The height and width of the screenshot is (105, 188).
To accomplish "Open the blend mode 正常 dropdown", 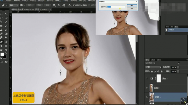I will [x=153, y=67].
